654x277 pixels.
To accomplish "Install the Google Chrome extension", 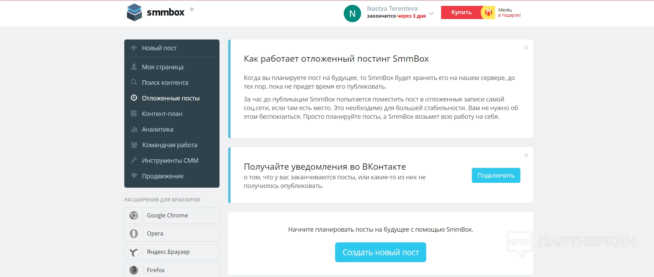I will click(172, 215).
